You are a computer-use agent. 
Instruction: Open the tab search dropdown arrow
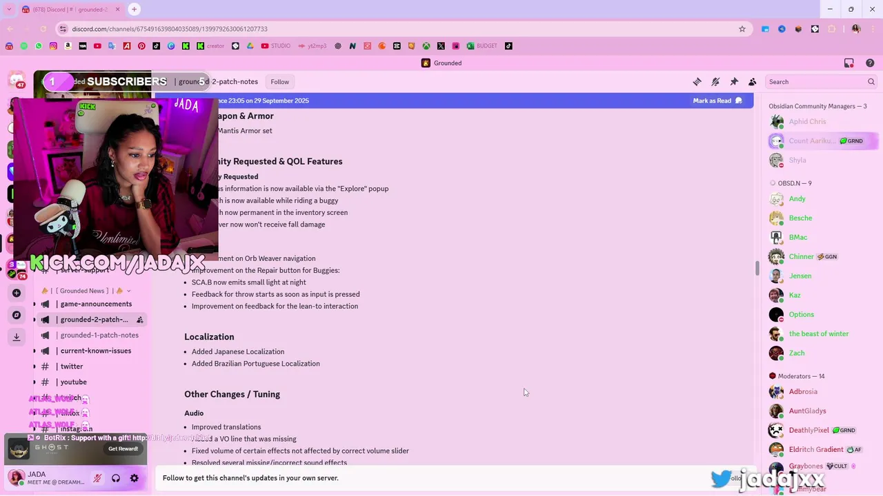(x=9, y=10)
